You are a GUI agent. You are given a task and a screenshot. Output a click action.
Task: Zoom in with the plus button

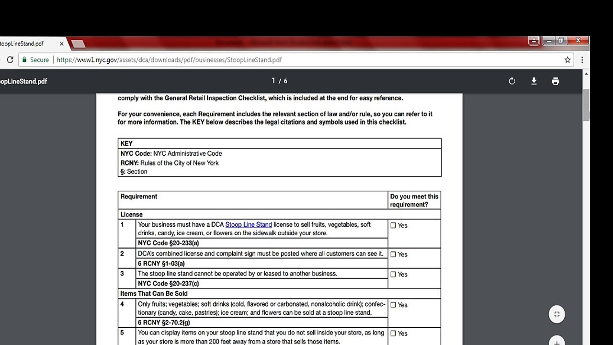[x=556, y=342]
